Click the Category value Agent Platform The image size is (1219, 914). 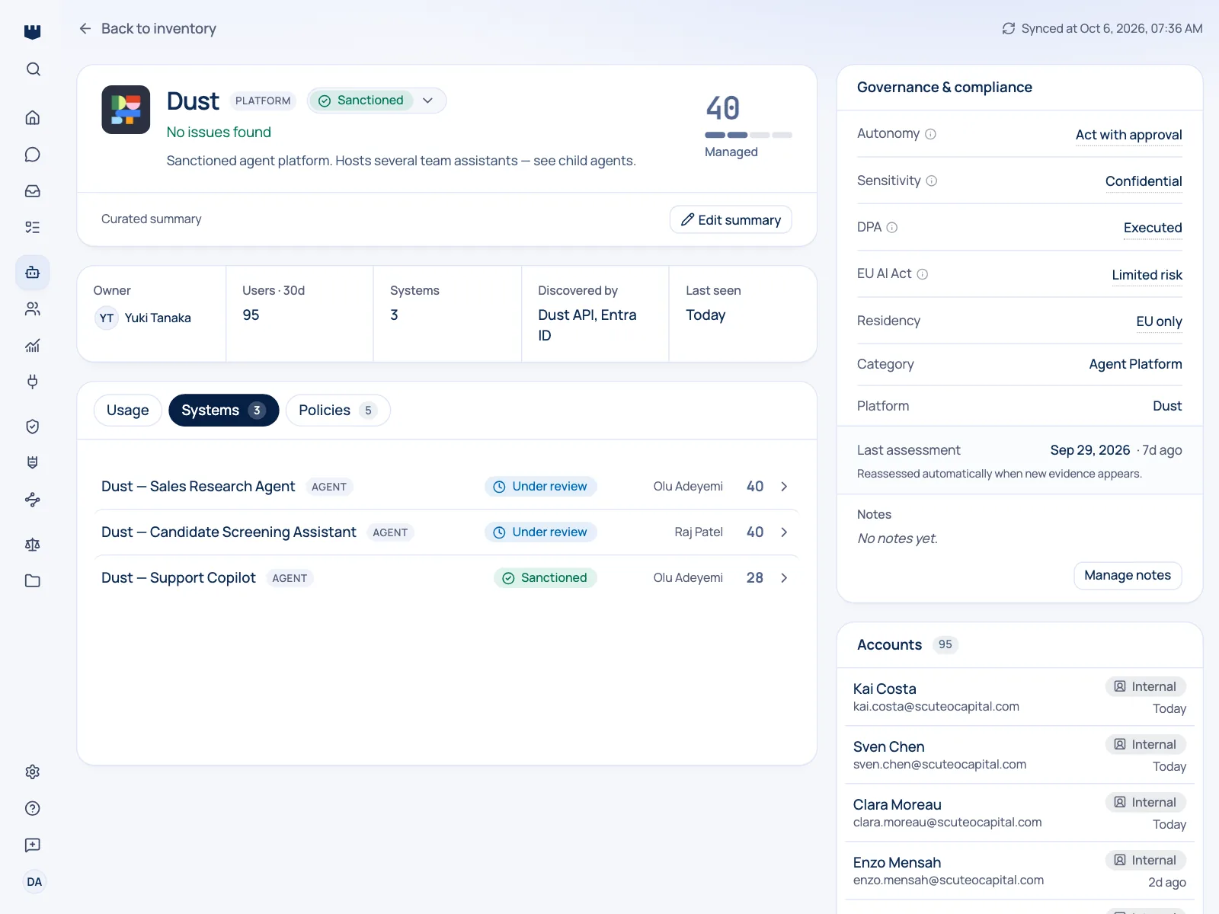(x=1135, y=364)
